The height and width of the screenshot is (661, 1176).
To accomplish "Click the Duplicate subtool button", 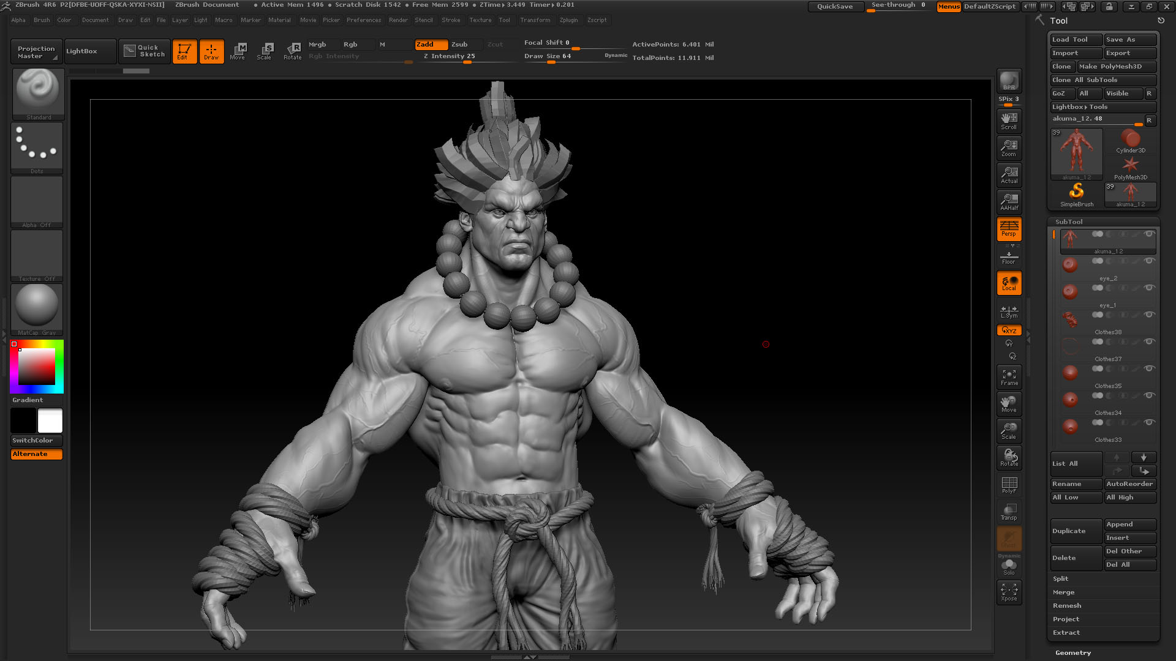I will tap(1076, 531).
